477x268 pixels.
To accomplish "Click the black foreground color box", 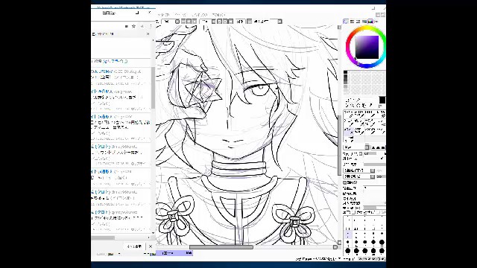I will click(x=382, y=100).
